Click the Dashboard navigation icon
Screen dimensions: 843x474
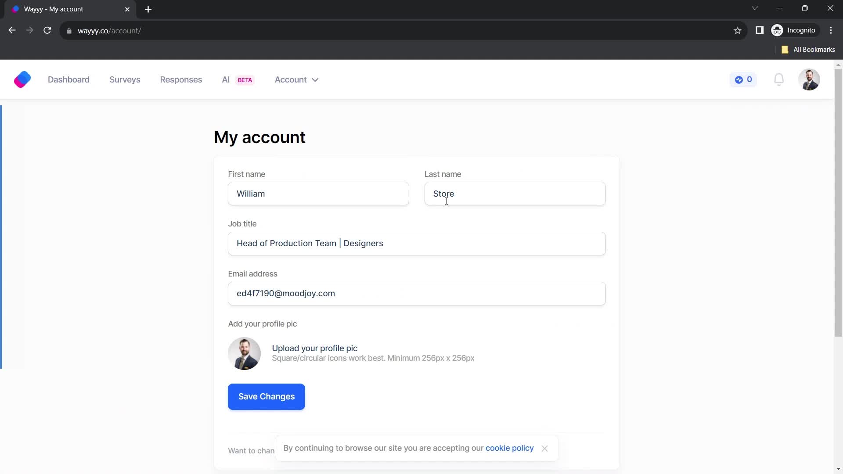pyautogui.click(x=69, y=80)
